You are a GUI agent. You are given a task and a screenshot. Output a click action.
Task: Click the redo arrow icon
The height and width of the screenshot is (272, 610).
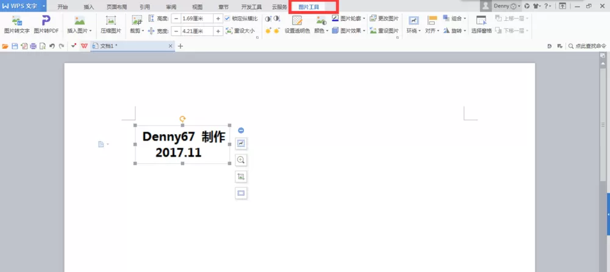click(x=62, y=46)
